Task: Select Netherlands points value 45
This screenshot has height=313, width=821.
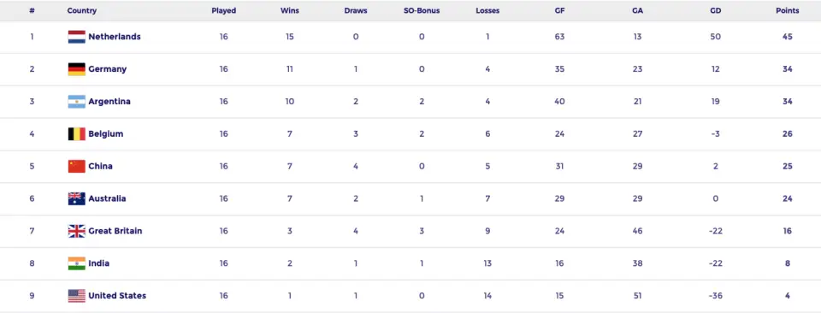Action: coord(788,37)
